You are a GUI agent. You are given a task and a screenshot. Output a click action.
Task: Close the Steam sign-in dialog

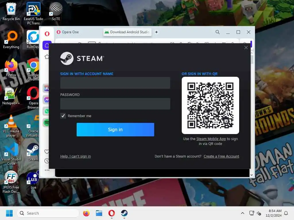(x=246, y=48)
